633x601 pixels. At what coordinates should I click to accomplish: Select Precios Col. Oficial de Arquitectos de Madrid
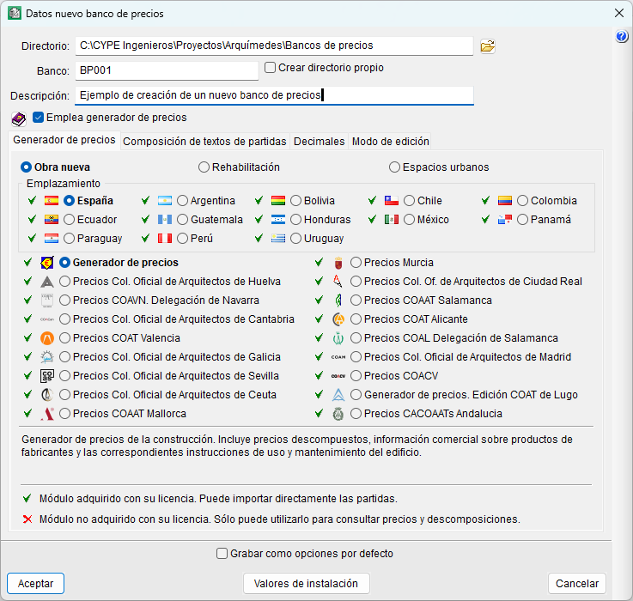356,357
